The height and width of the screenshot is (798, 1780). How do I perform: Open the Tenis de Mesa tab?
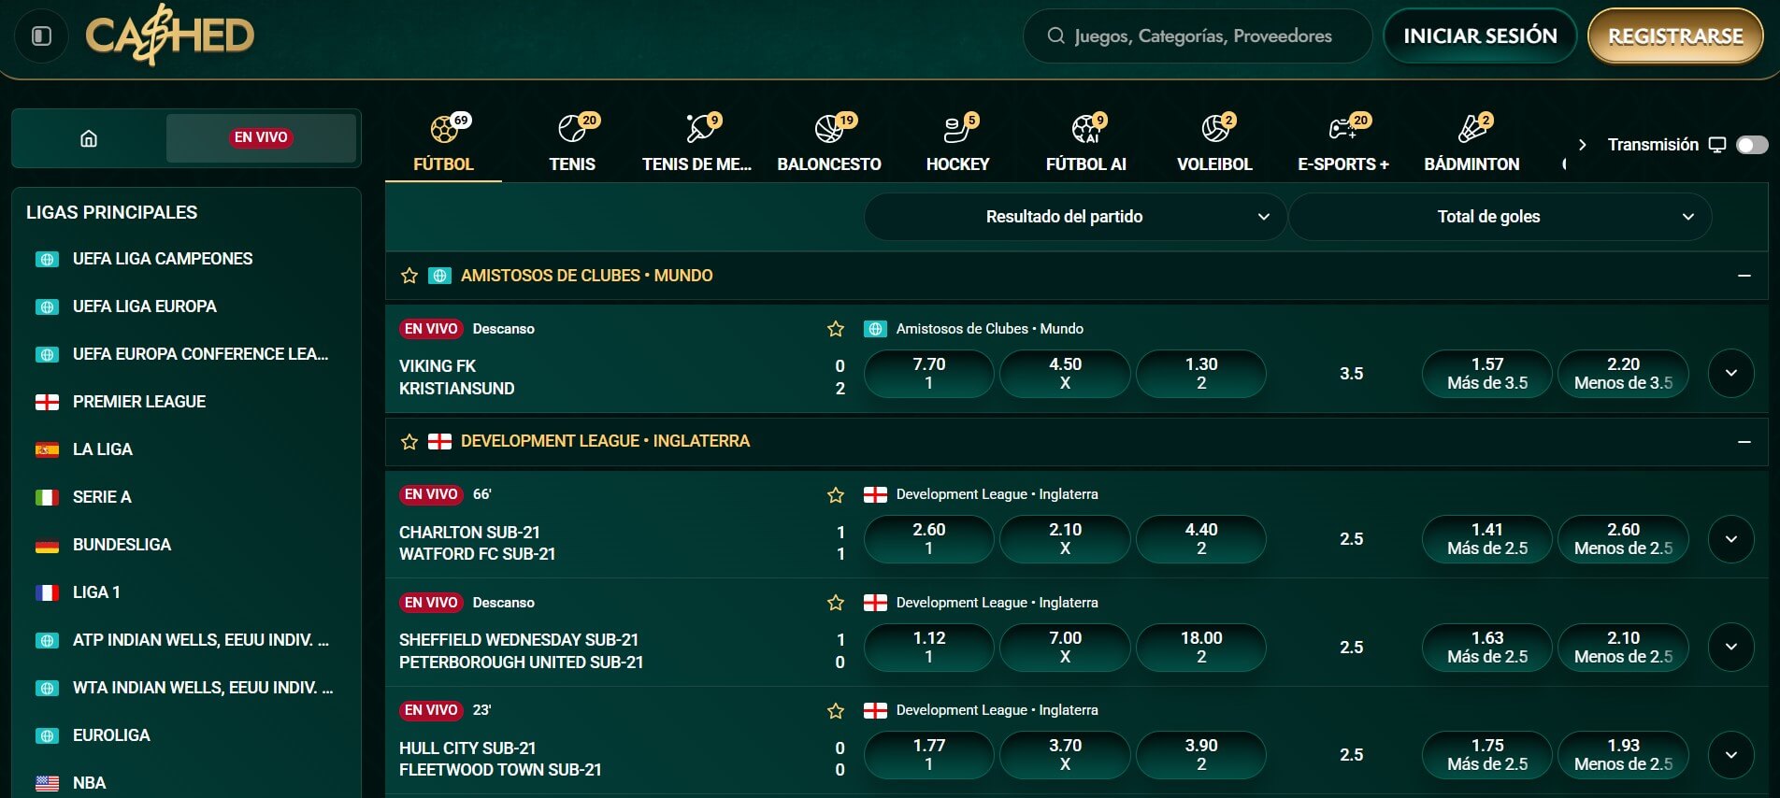pos(696,143)
